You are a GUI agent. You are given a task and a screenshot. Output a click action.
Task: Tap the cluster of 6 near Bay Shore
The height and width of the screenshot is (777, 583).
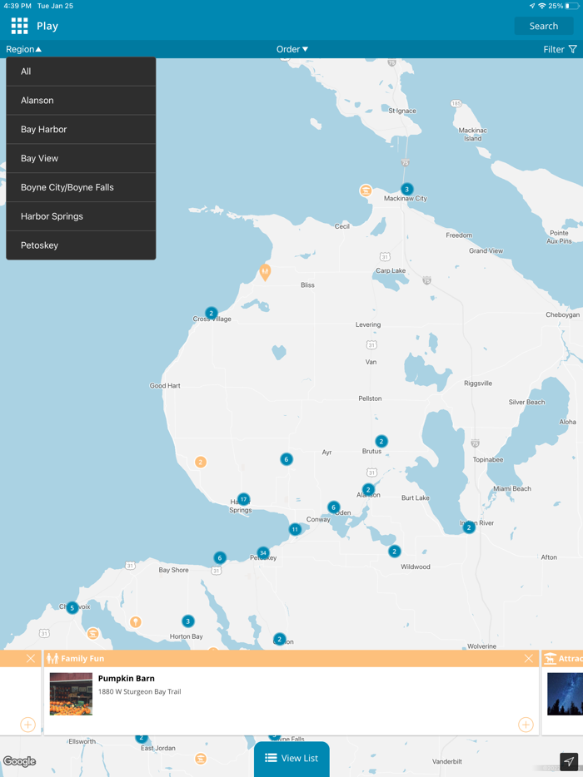[x=220, y=558]
